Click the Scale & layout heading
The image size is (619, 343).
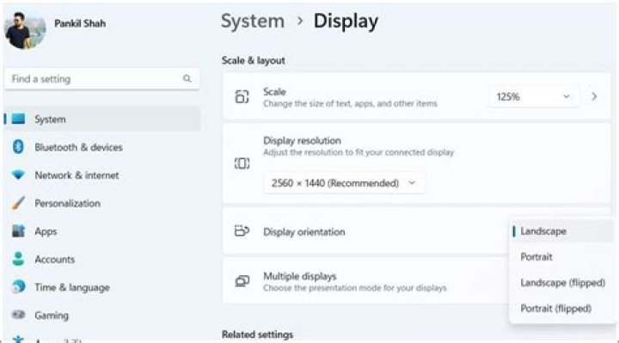(x=254, y=60)
